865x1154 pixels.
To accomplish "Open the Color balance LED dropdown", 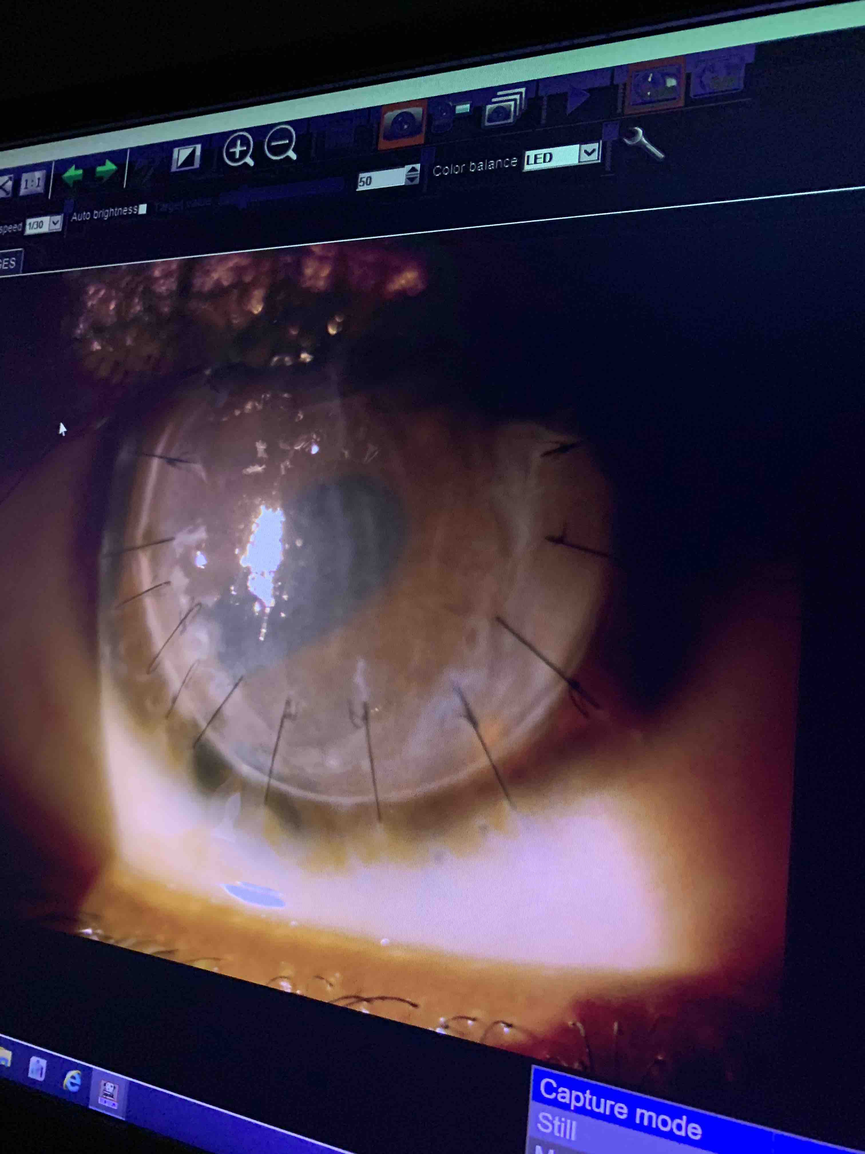I will pos(563,155).
